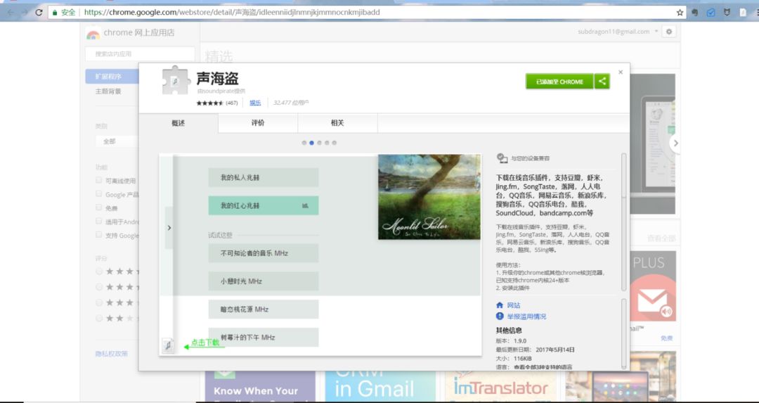Toggle the Google 产品 checkbox
759x403 pixels.
99,193
